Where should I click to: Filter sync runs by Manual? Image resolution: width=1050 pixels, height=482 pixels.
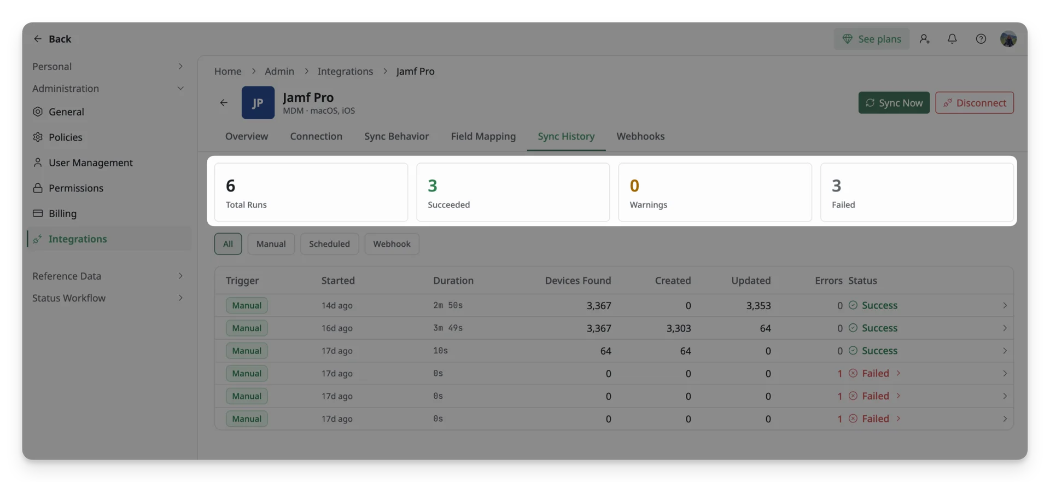[271, 244]
